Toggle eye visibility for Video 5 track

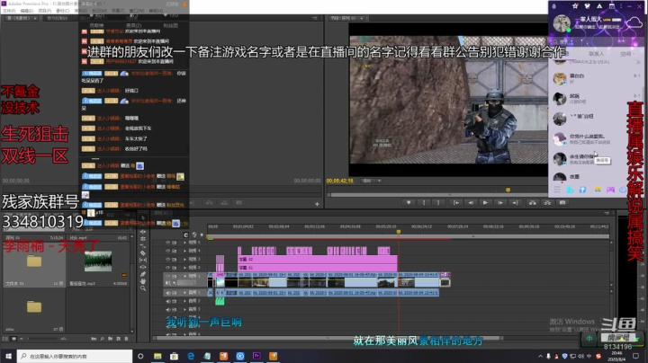click(x=167, y=243)
